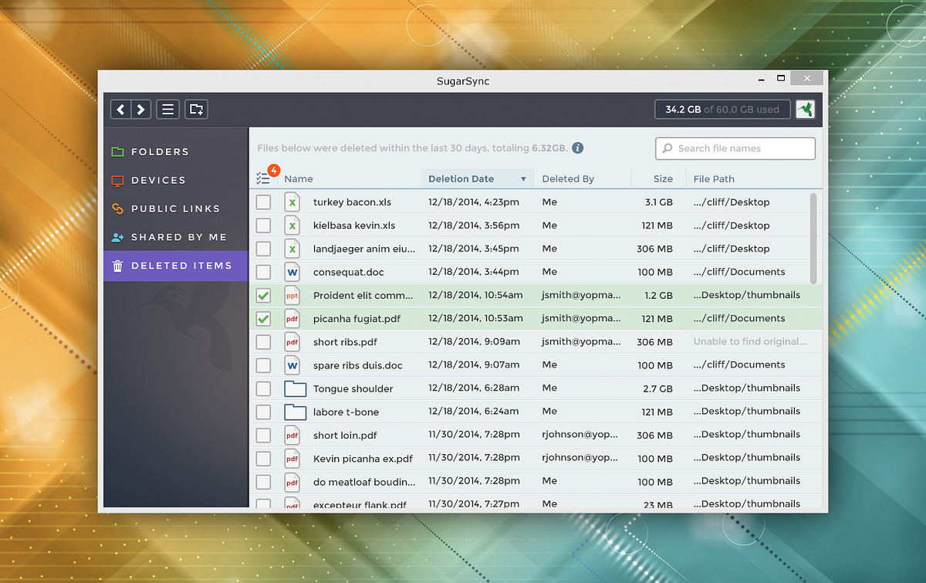Viewport: 926px width, 583px height.
Task: Check the checkbox for short loin.pdf
Action: (265, 435)
